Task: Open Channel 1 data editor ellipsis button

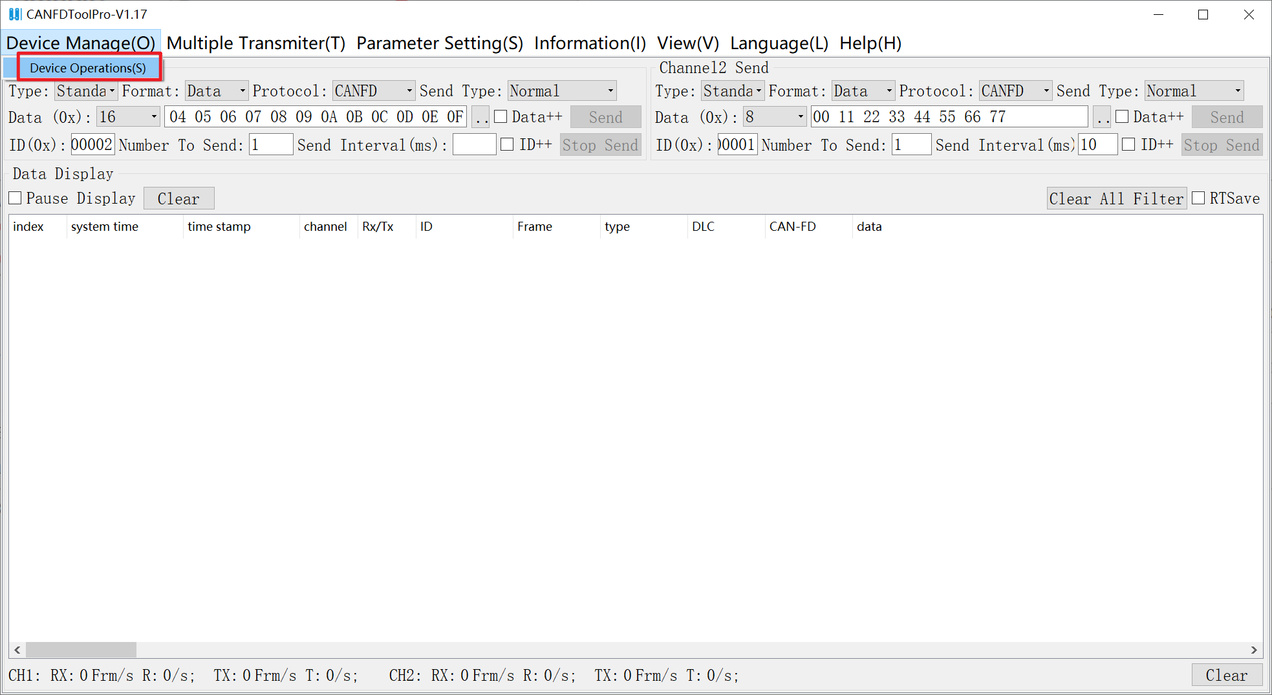Action: coord(480,118)
